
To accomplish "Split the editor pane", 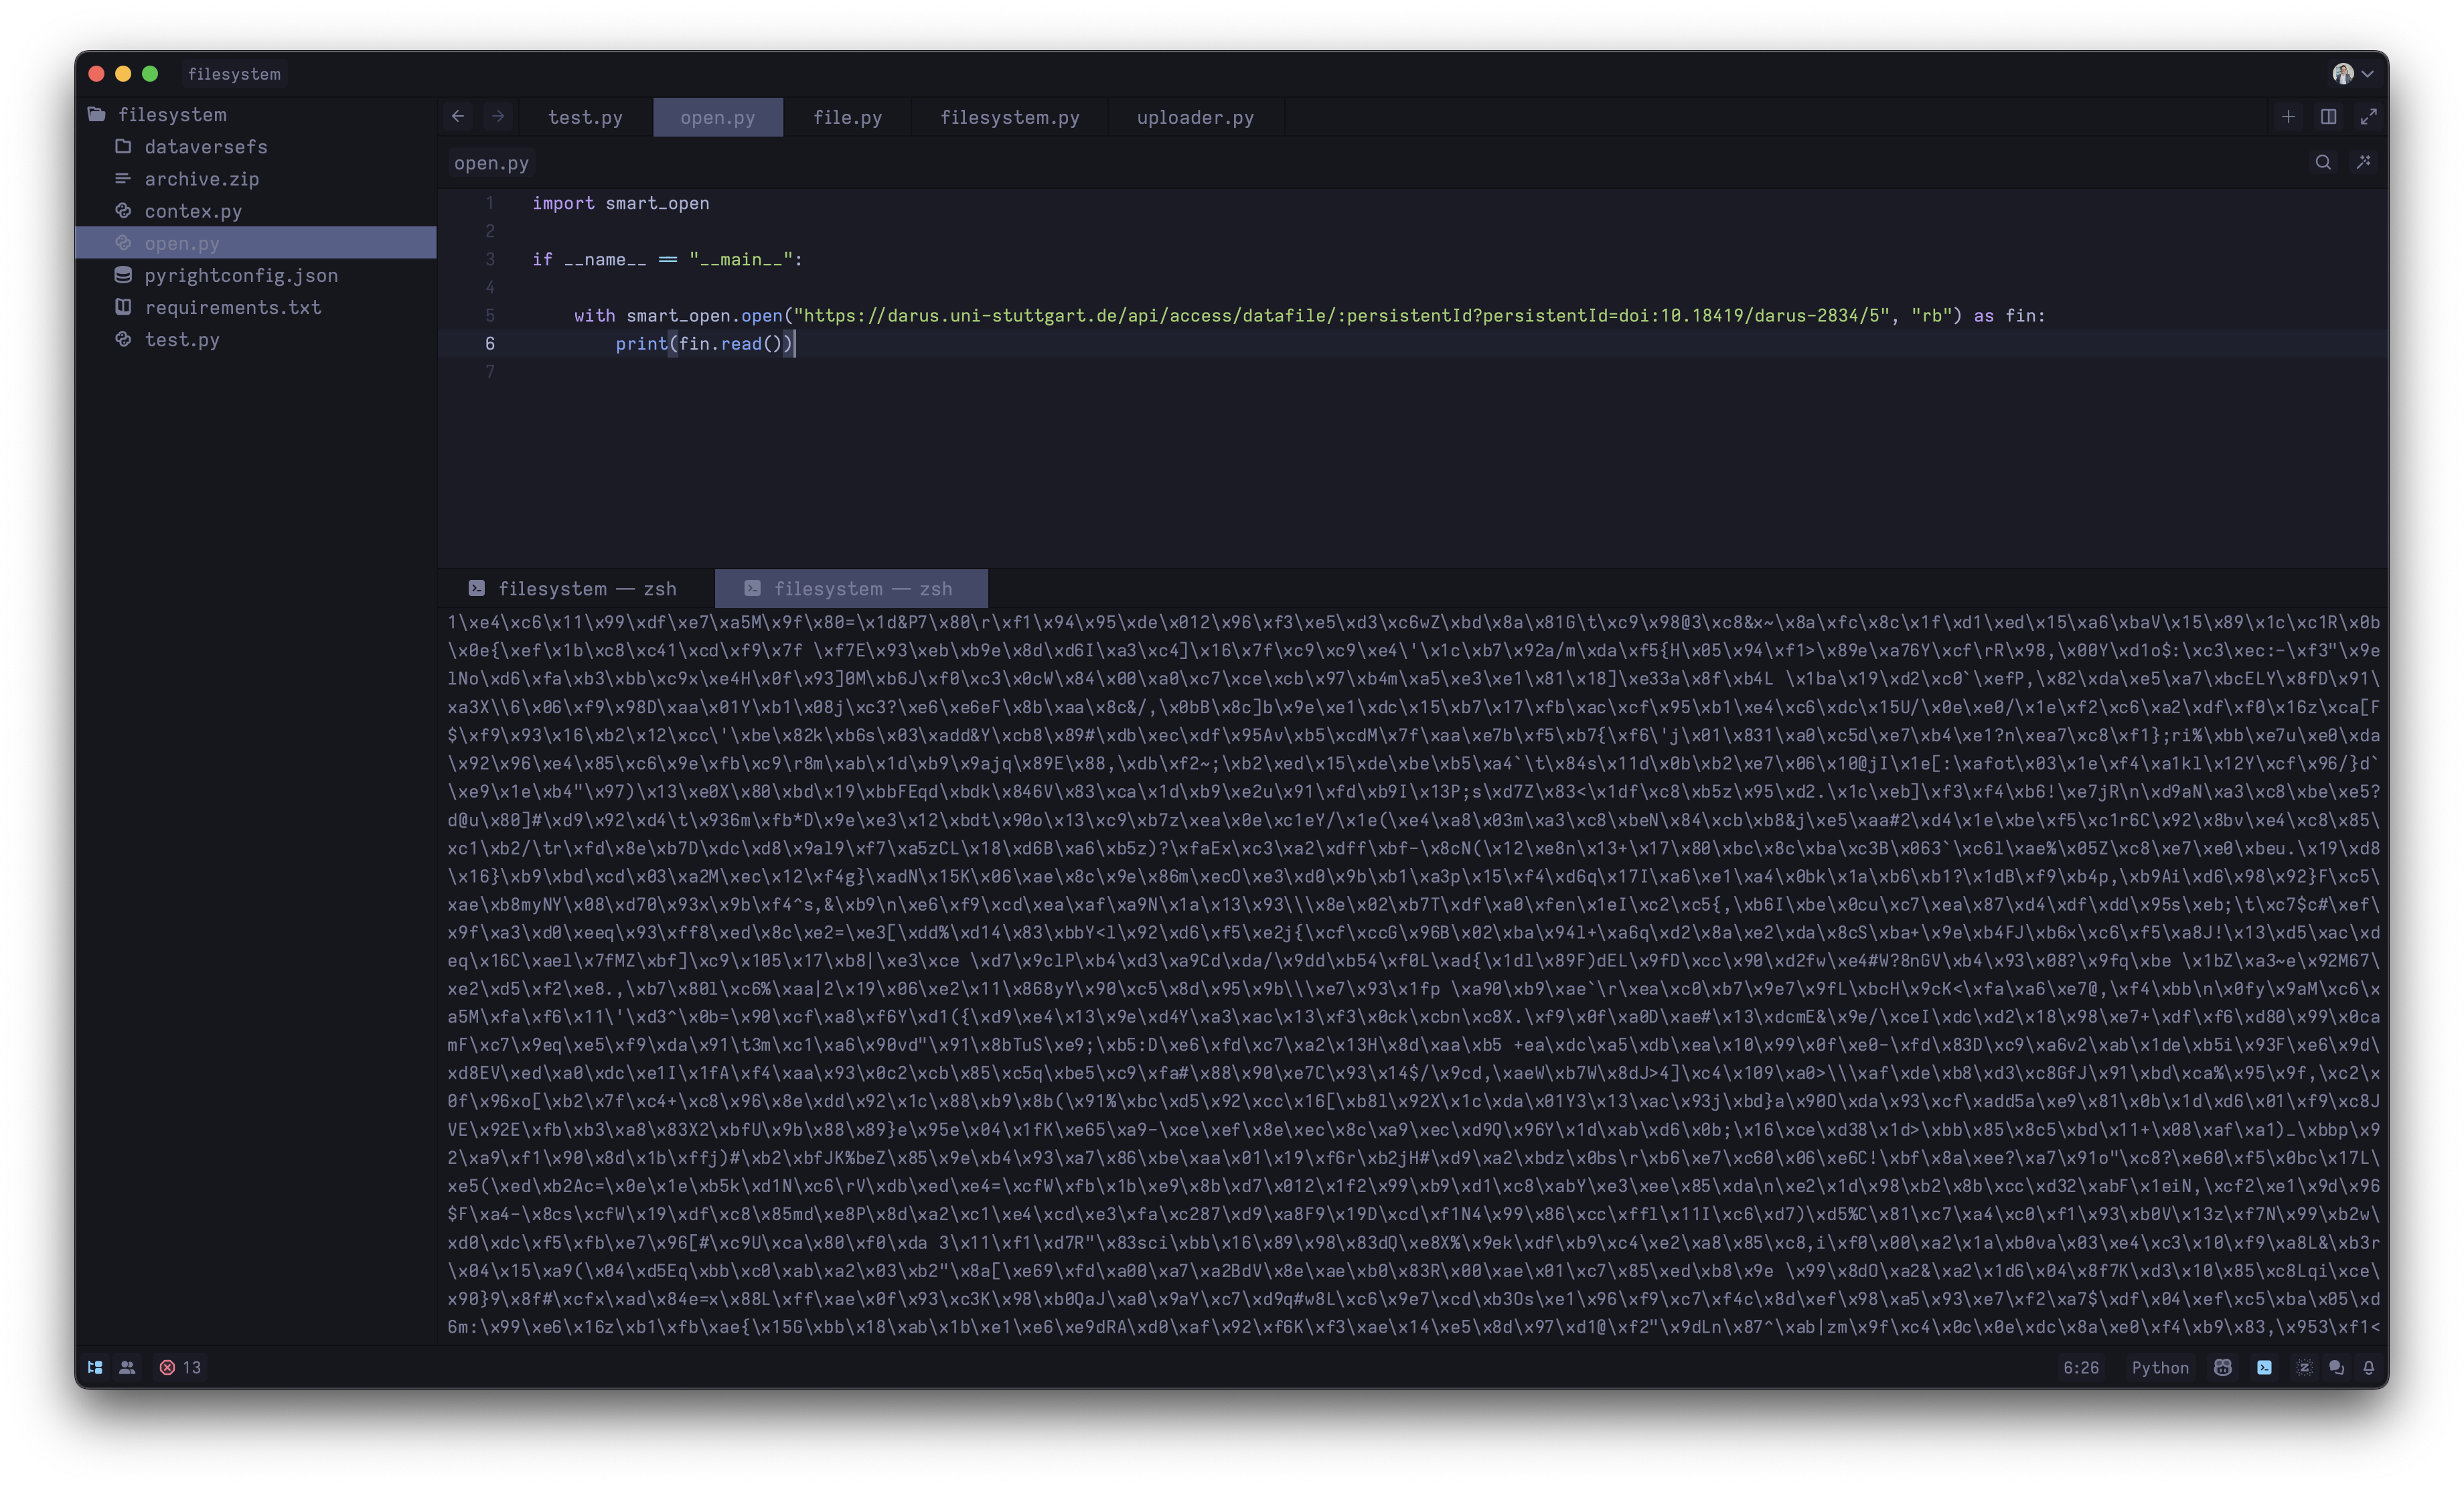I will pos(2328,117).
